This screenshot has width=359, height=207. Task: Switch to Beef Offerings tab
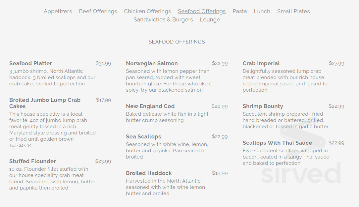click(x=98, y=11)
